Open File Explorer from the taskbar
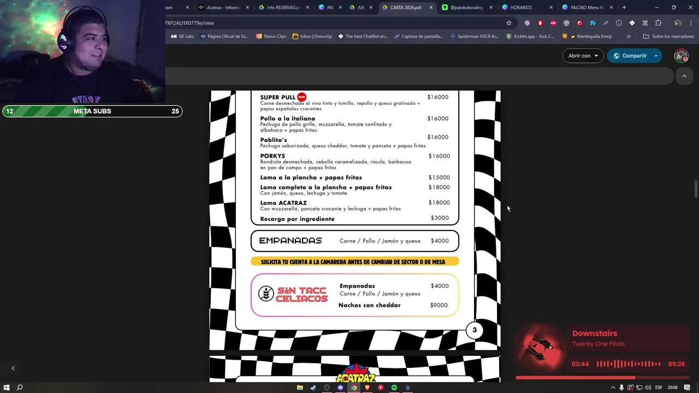This screenshot has height=393, width=699. (300, 388)
